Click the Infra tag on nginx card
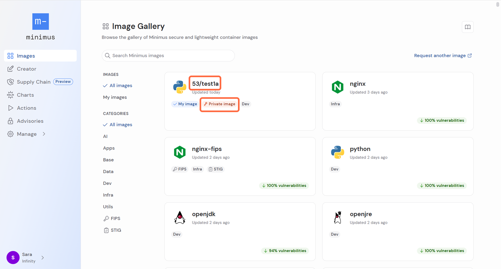The width and height of the screenshot is (501, 269). click(x=335, y=104)
